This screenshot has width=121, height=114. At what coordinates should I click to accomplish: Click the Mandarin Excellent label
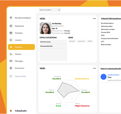coord(57,78)
